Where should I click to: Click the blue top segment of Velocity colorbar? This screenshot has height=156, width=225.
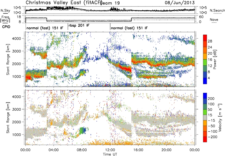click(205, 96)
